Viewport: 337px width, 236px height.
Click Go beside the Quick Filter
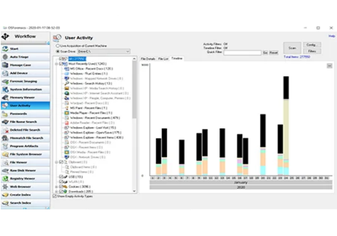click(x=265, y=53)
